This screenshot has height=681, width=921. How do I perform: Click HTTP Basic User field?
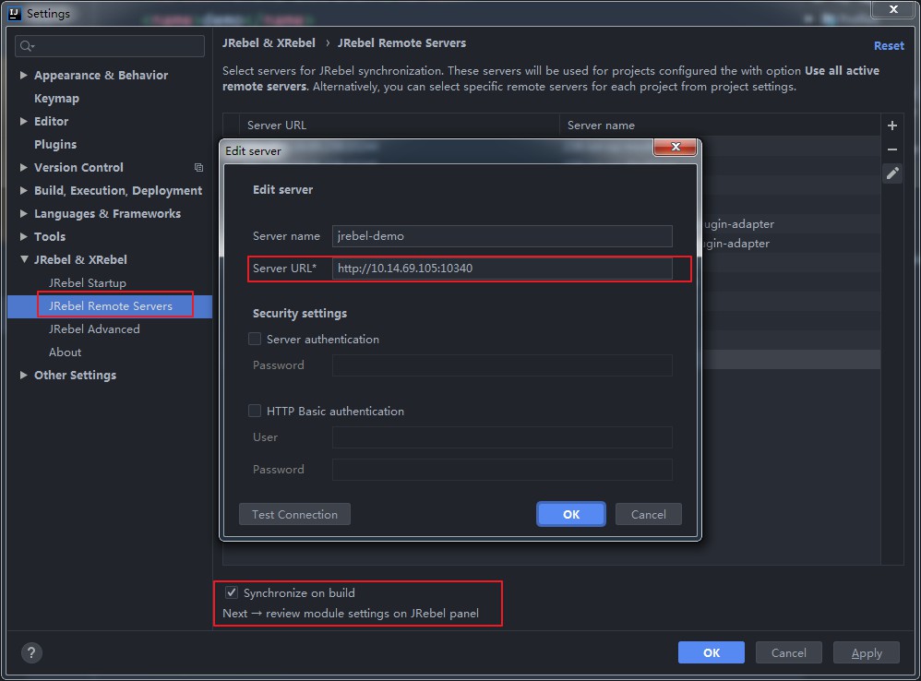[502, 437]
